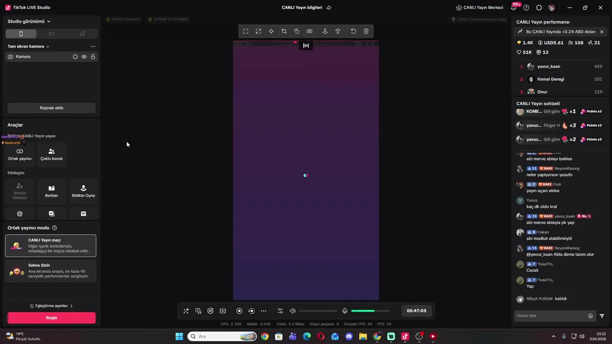Open CANLI Yayın Merkezi

tap(480, 8)
